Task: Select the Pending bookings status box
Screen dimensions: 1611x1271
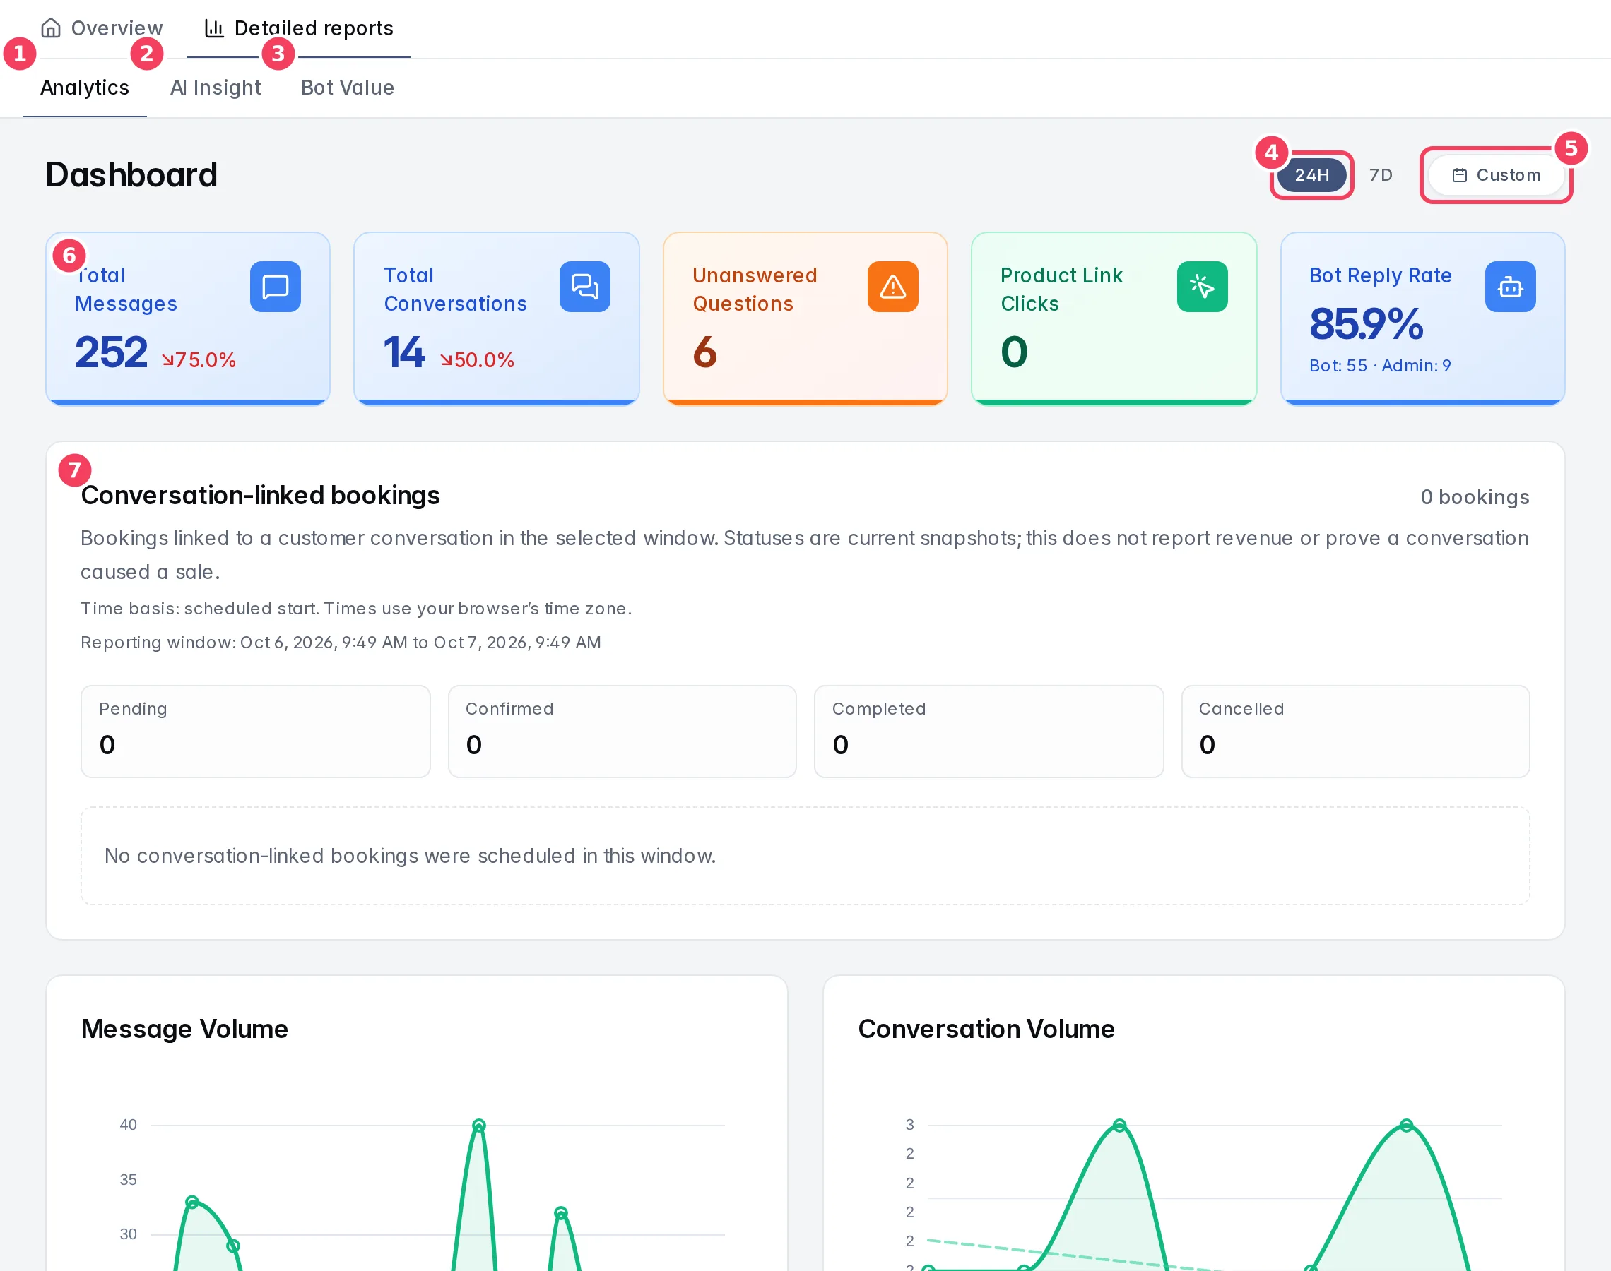Action: click(255, 732)
